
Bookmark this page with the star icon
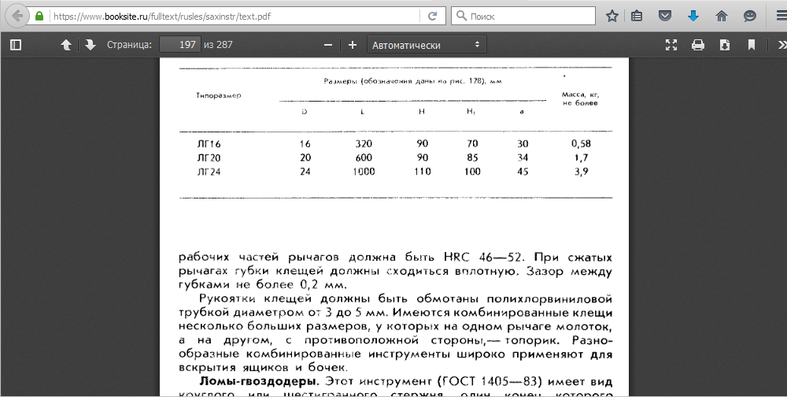pyautogui.click(x=611, y=16)
